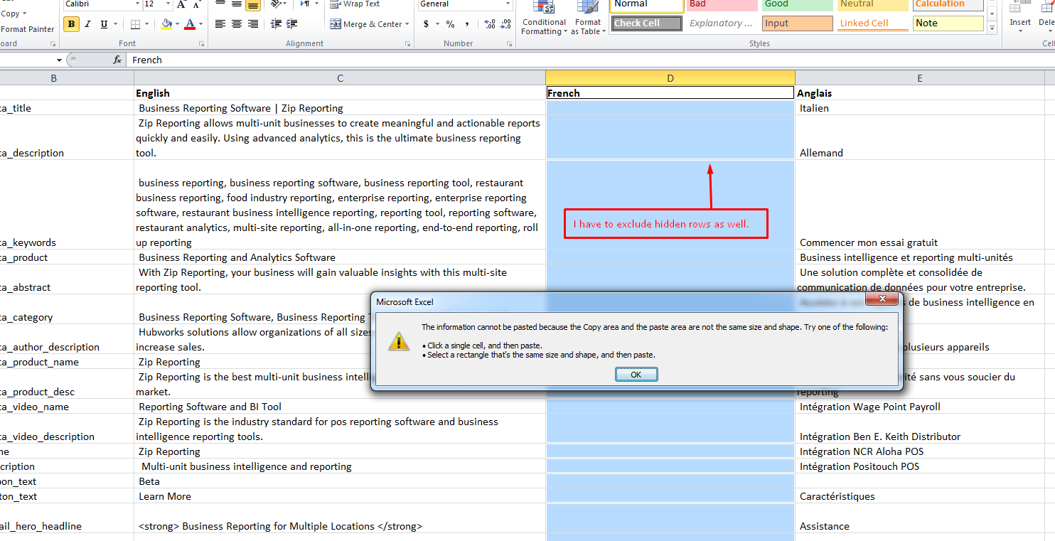Toggle Italic formatting button

coord(87,24)
